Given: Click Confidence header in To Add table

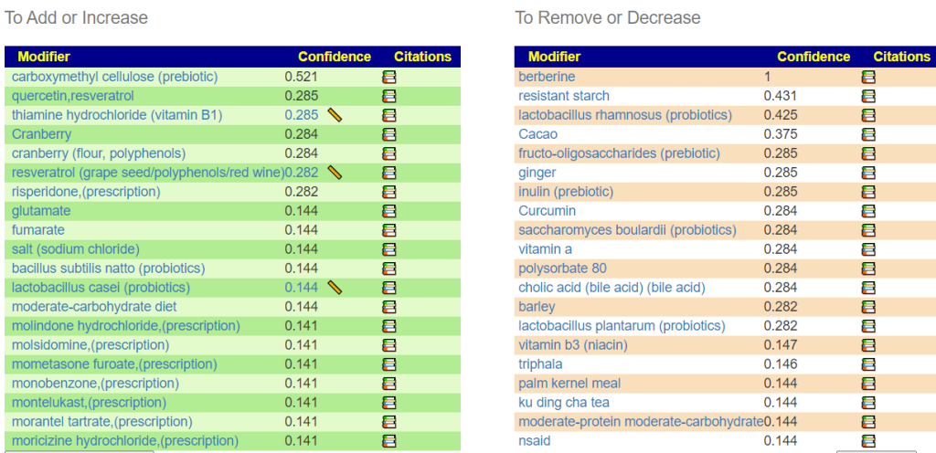Looking at the screenshot, I should click(x=335, y=57).
